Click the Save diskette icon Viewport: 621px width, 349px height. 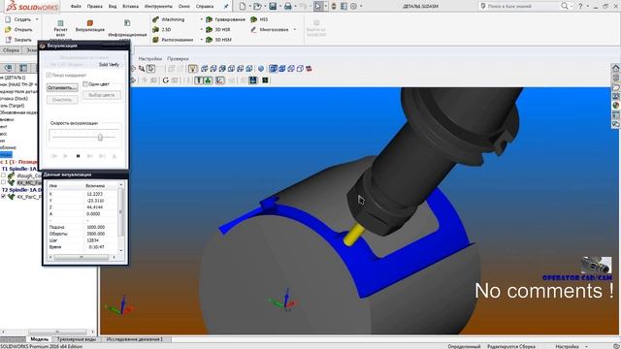[x=273, y=6]
